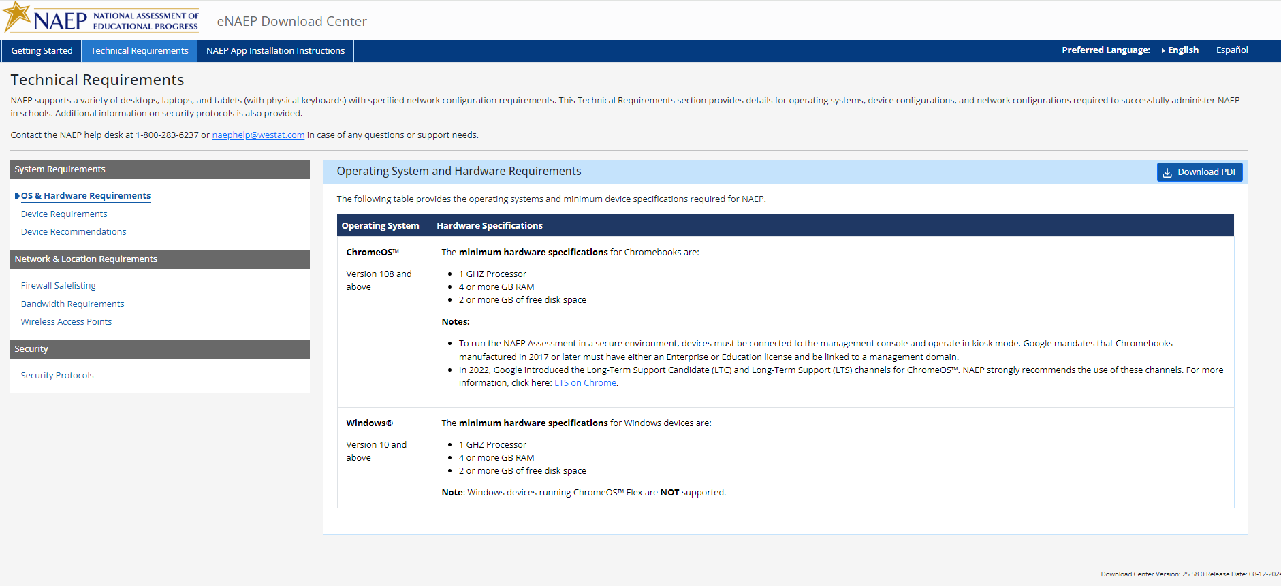Switch to NAEP App Installation Instructions tab

coord(276,51)
